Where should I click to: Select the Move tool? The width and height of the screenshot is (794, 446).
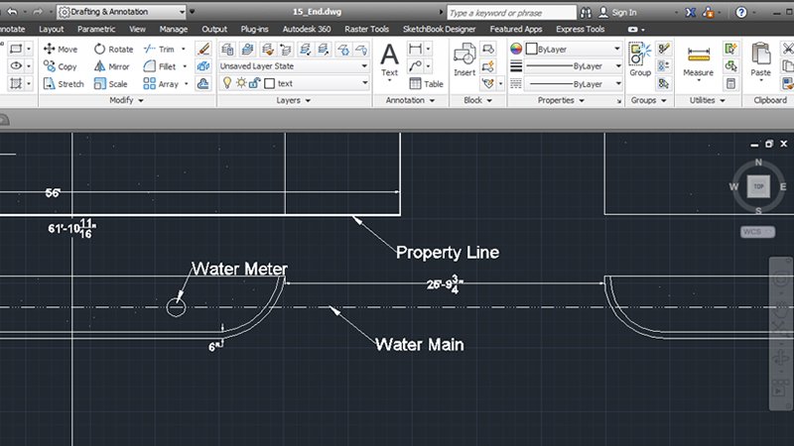[61, 49]
